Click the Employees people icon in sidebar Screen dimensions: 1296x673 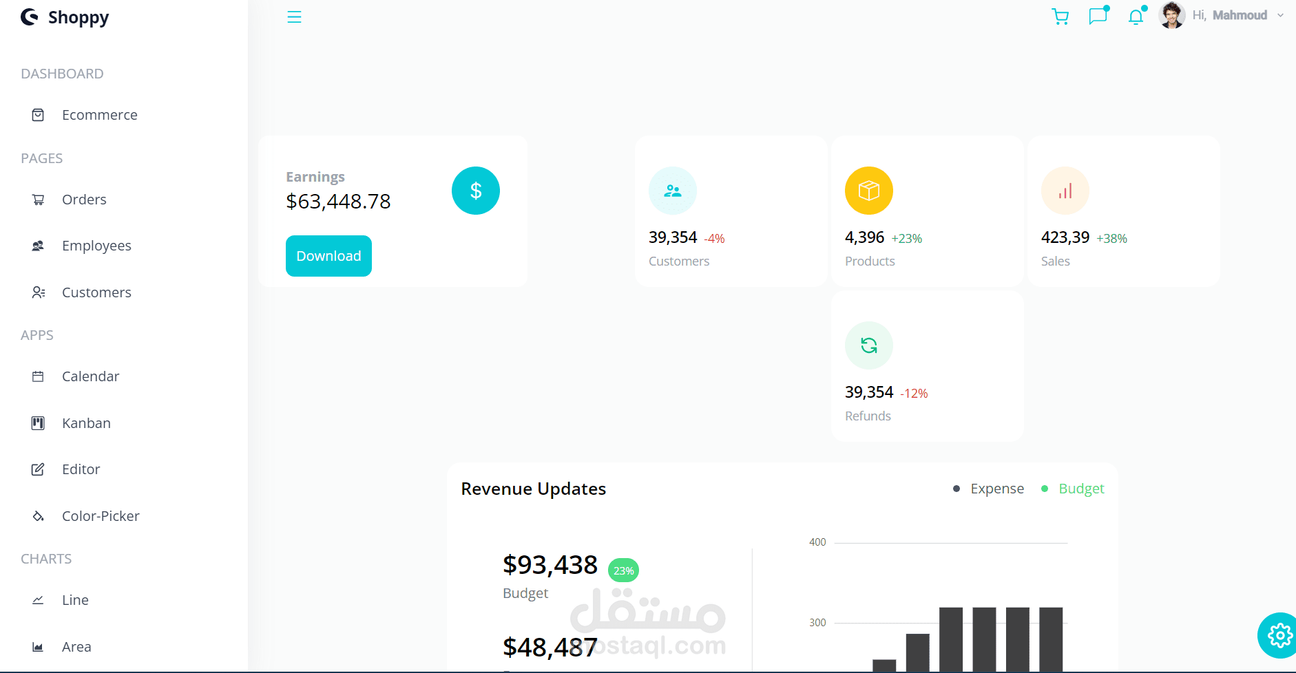pos(38,246)
